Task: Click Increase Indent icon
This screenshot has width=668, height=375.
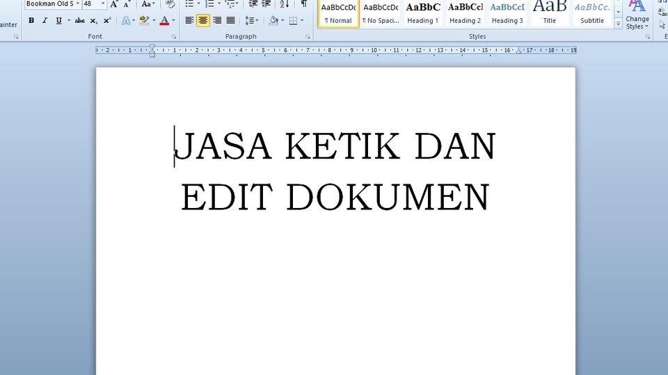Action: (267, 4)
